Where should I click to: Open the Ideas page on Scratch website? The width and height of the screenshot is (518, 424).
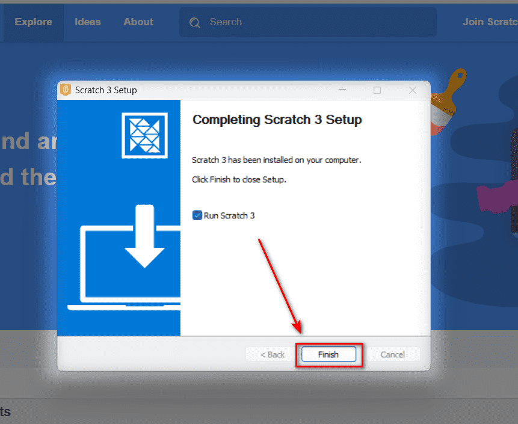(x=88, y=22)
